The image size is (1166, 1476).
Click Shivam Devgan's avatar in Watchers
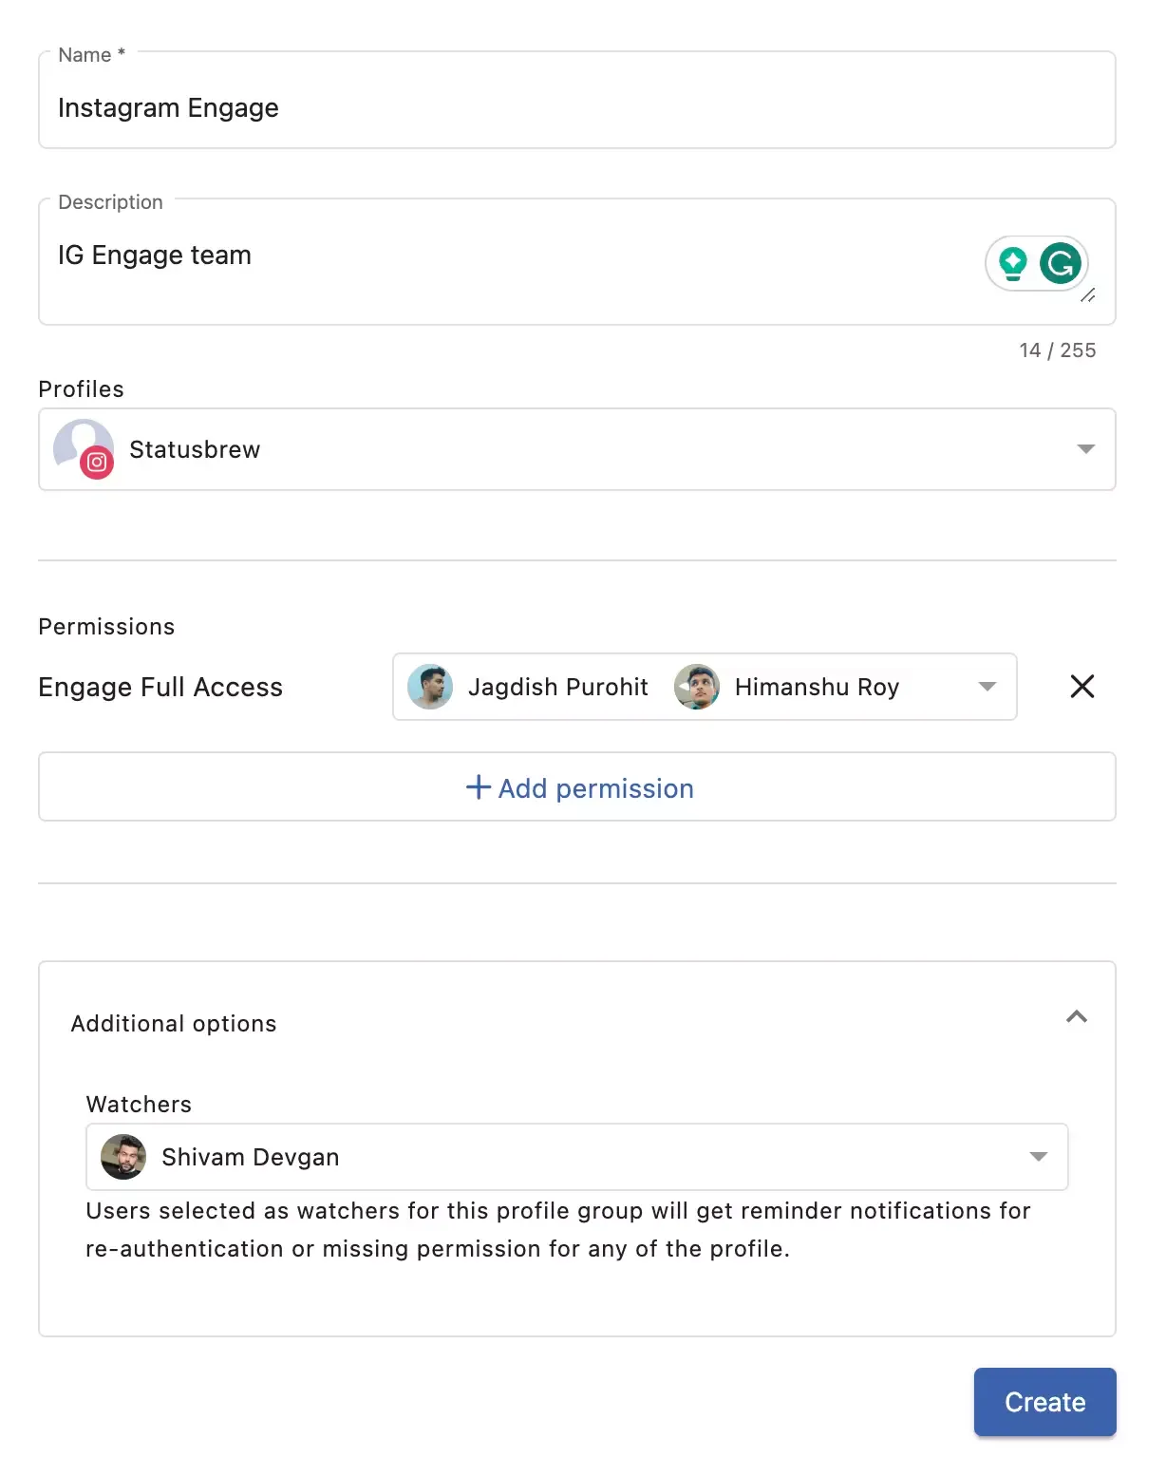pos(123,1157)
